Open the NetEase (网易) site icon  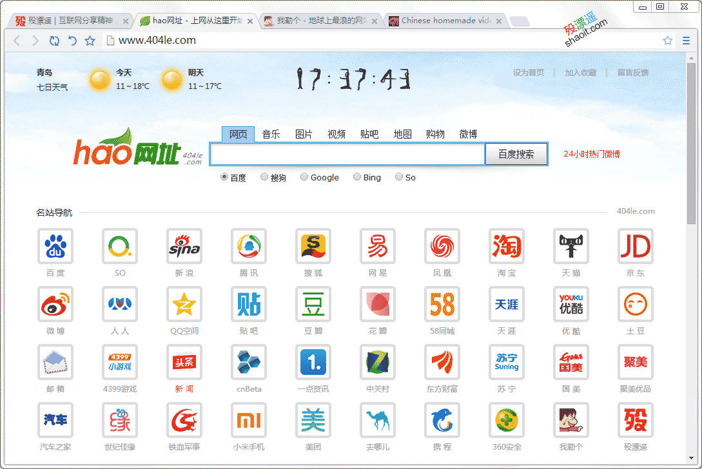tap(377, 245)
